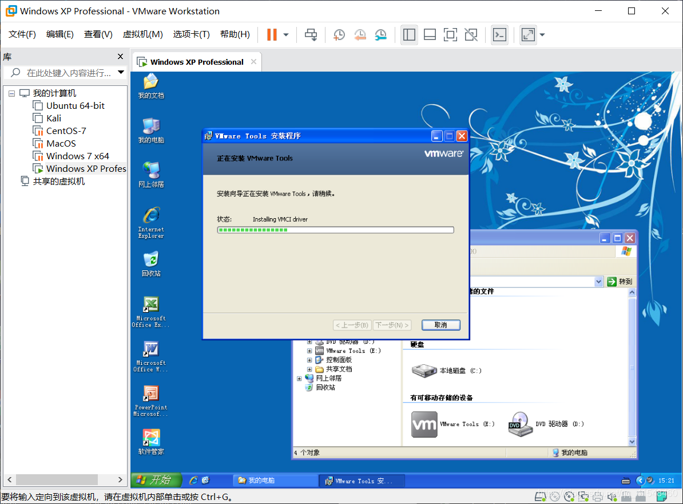Open stretch display dropdown arrow
The height and width of the screenshot is (504, 683).
[542, 34]
